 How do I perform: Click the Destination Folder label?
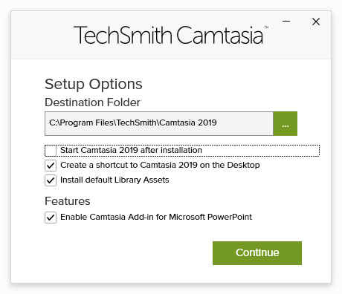[x=92, y=102]
